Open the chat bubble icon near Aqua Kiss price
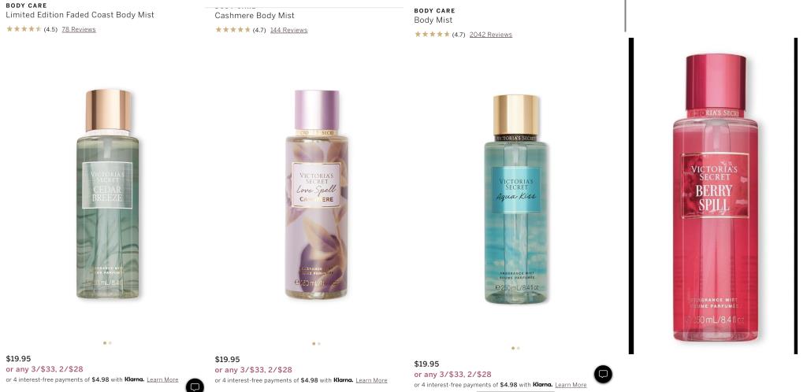 click(x=603, y=374)
